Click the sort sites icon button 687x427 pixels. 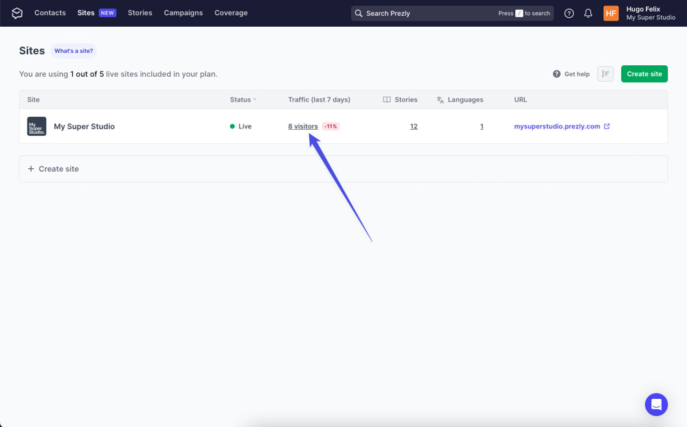click(x=605, y=74)
